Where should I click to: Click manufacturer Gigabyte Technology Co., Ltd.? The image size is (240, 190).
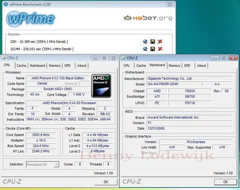click(190, 78)
